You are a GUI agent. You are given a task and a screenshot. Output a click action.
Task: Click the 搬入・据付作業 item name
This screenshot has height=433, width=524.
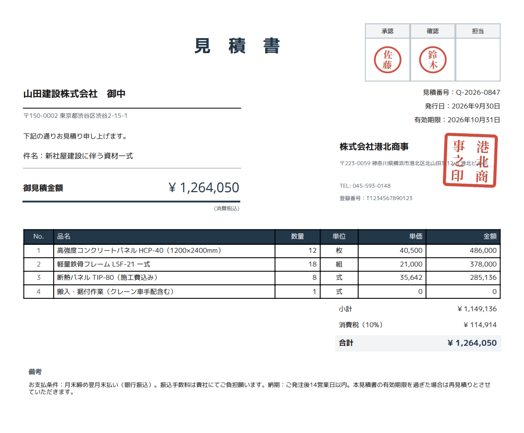click(x=116, y=291)
